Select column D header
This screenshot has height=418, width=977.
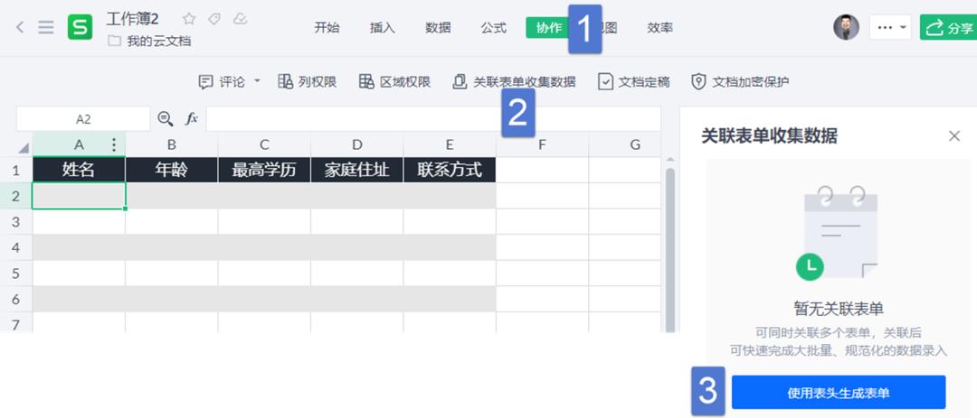(x=357, y=144)
